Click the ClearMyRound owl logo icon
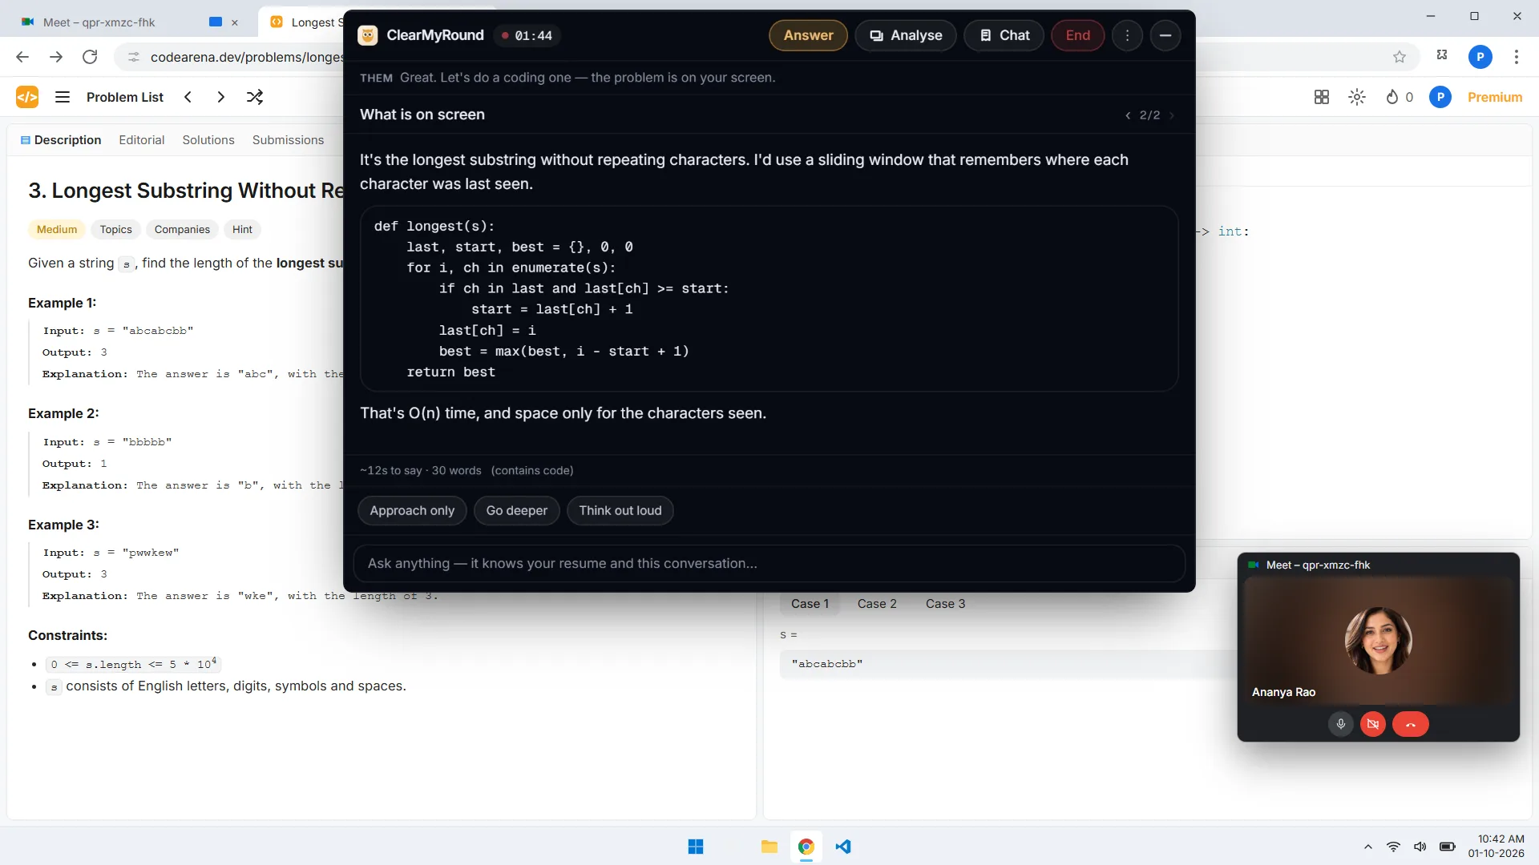The width and height of the screenshot is (1539, 865). [368, 35]
